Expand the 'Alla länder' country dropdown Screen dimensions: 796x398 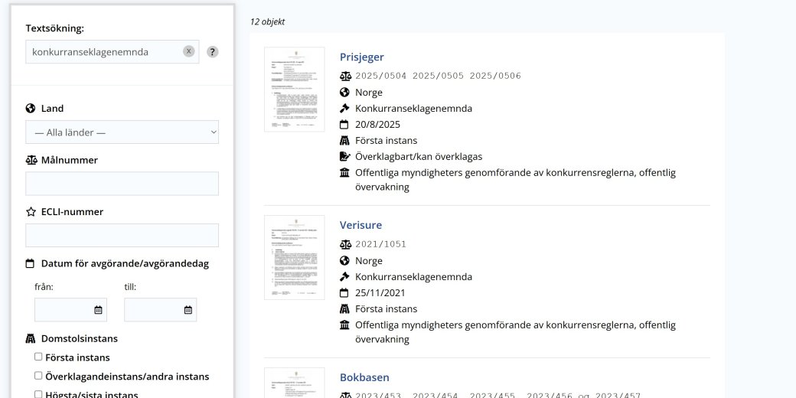point(122,132)
